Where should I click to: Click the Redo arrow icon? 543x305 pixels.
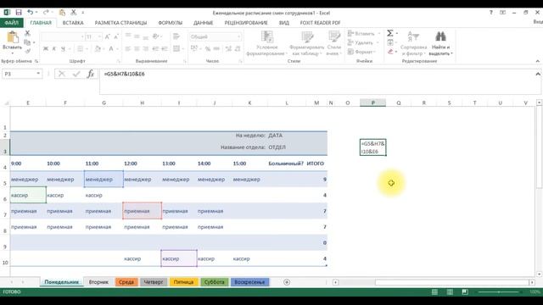click(x=46, y=13)
